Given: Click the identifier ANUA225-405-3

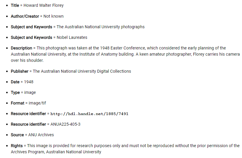Looking at the screenshot, I should 65,124.
